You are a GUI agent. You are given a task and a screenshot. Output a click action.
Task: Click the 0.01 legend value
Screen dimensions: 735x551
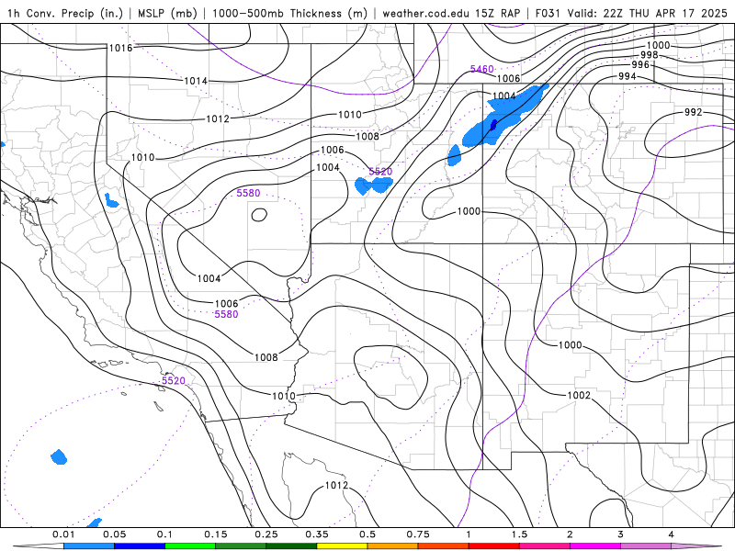[63, 534]
